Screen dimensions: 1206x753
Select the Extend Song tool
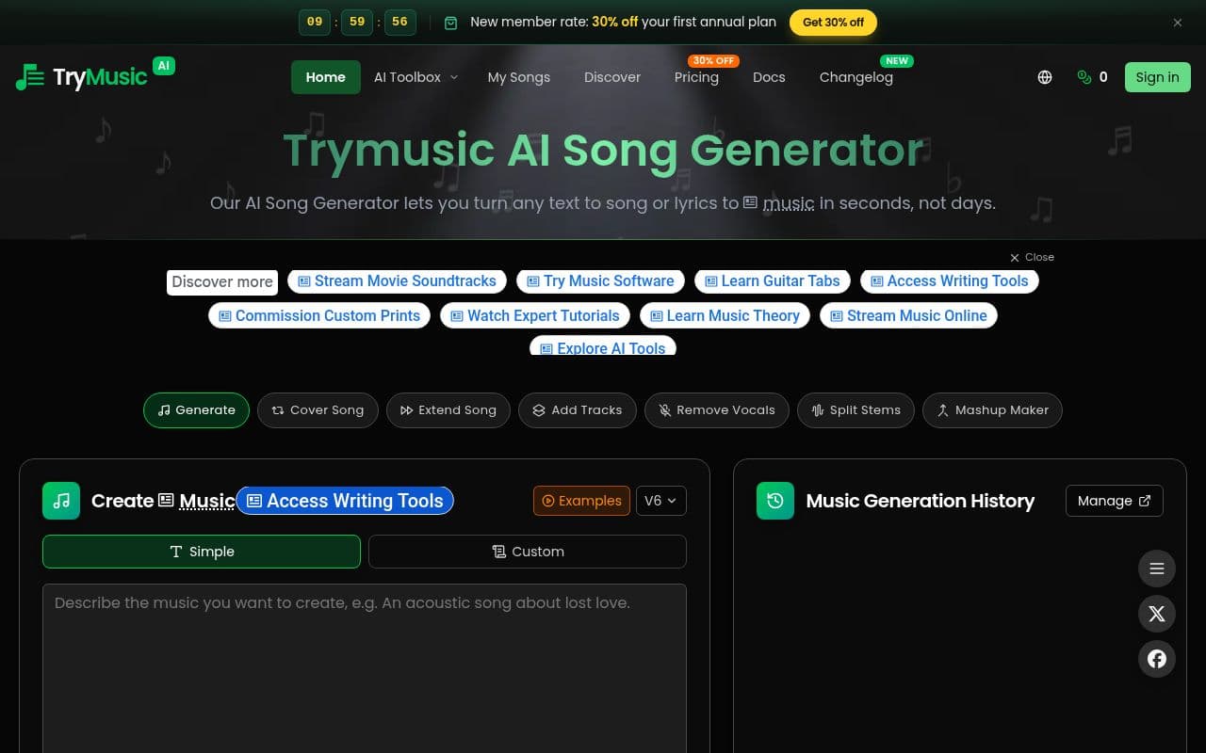[448, 410]
